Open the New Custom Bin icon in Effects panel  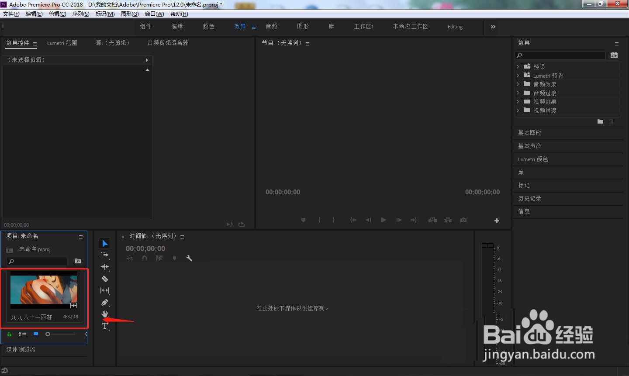click(600, 122)
